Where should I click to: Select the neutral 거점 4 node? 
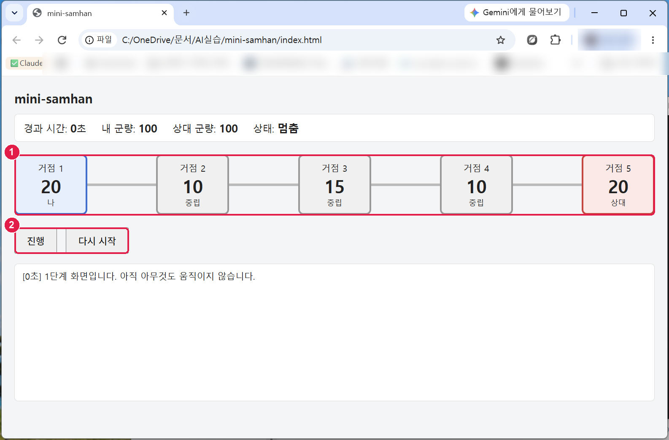(x=477, y=185)
